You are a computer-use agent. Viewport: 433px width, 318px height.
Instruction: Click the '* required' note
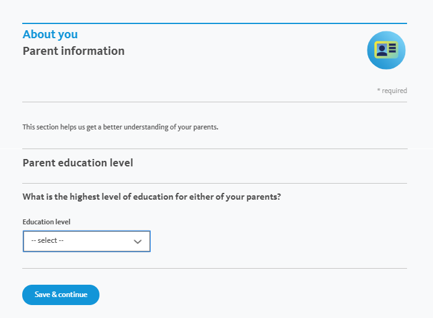click(392, 91)
